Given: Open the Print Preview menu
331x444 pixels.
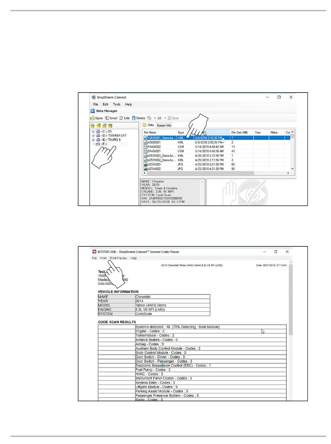Looking at the screenshot, I should coord(118,258).
